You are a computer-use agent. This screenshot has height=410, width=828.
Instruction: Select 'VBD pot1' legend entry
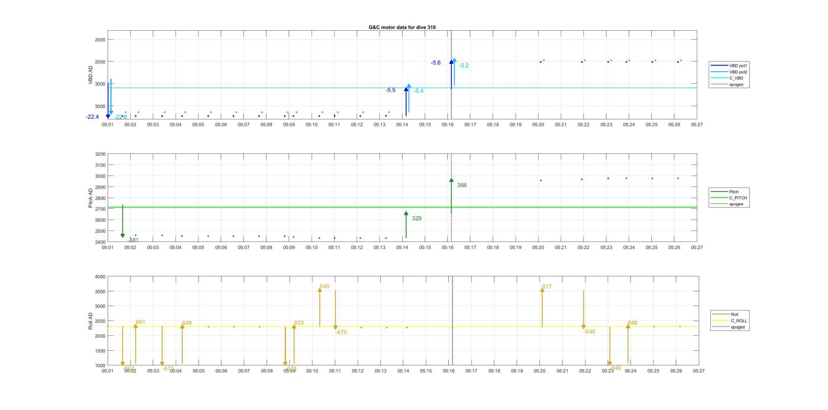[729, 66]
